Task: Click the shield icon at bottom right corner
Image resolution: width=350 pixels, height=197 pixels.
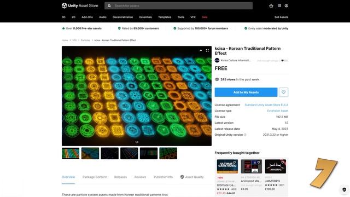Action: [x=344, y=190]
